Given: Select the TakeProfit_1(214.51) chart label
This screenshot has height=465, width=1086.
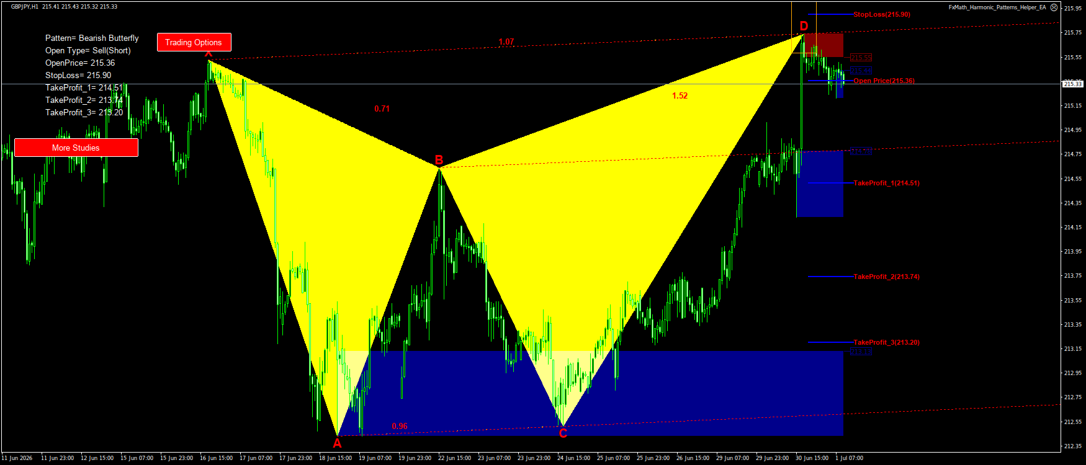Looking at the screenshot, I should [886, 183].
